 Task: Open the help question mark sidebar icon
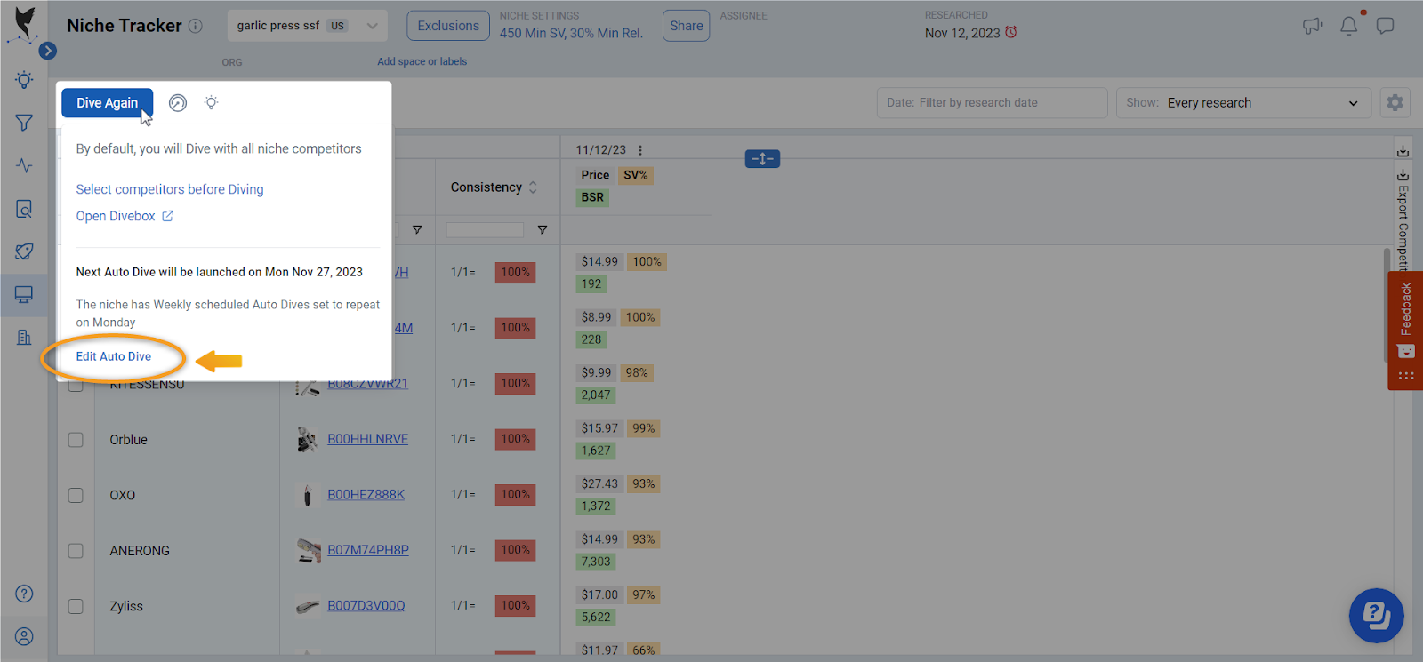tap(24, 594)
